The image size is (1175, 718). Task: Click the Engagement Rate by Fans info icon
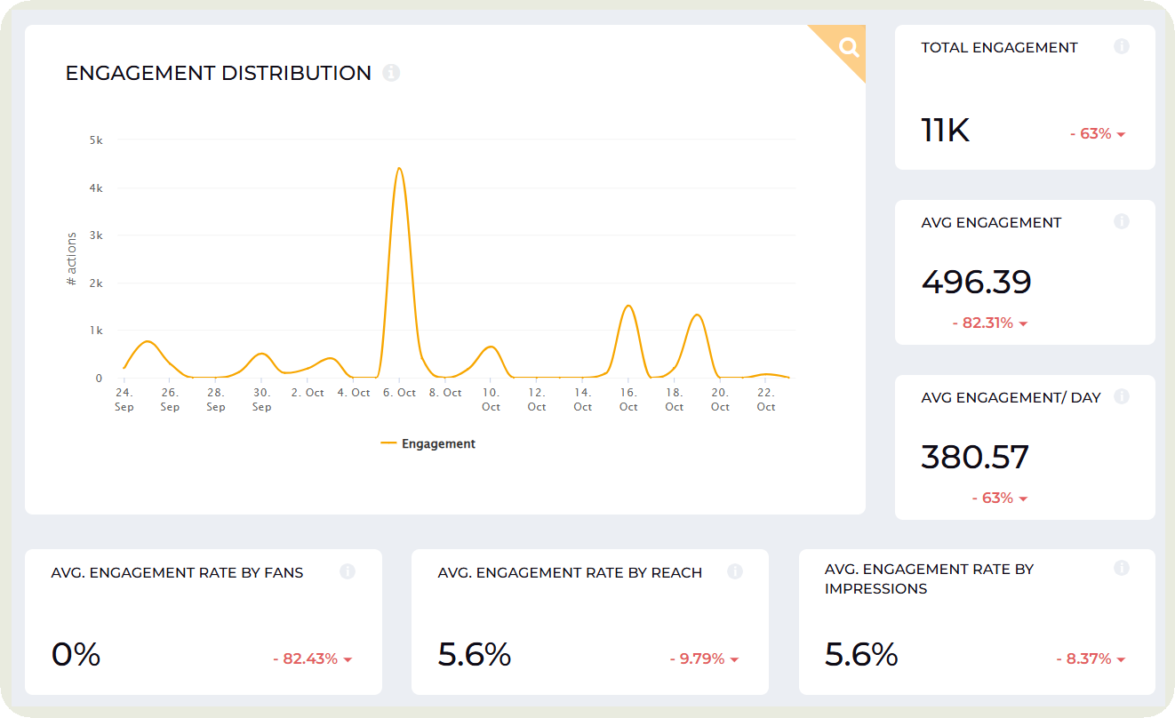pyautogui.click(x=348, y=572)
